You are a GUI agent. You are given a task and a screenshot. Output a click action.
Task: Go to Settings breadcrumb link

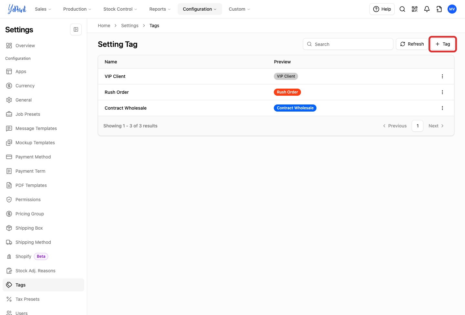coord(130,26)
